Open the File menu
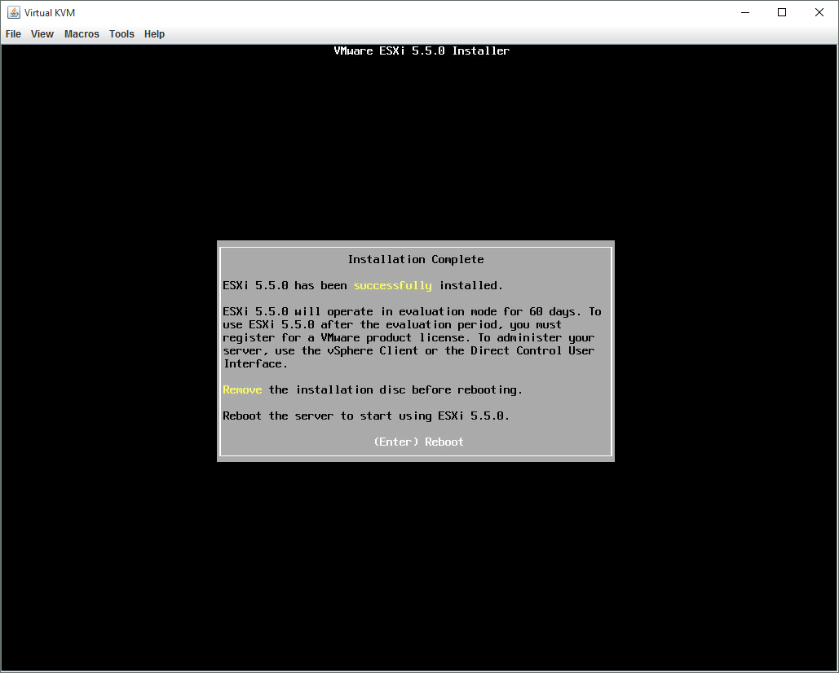The image size is (839, 673). tap(13, 34)
